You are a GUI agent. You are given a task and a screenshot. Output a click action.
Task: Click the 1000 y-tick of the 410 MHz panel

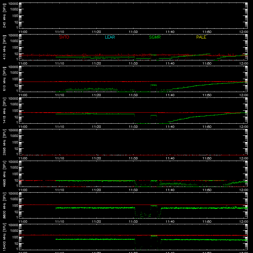14,41
